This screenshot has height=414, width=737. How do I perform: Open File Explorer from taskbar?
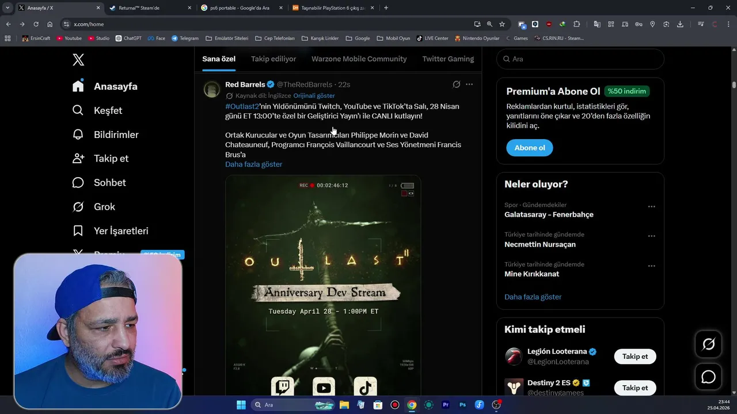coord(344,405)
